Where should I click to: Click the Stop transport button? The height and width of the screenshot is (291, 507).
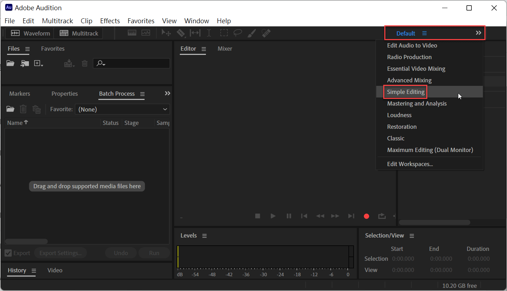coord(258,216)
